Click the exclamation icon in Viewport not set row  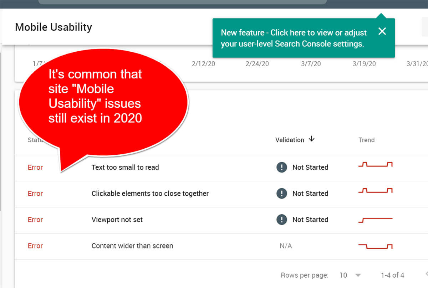click(x=282, y=220)
